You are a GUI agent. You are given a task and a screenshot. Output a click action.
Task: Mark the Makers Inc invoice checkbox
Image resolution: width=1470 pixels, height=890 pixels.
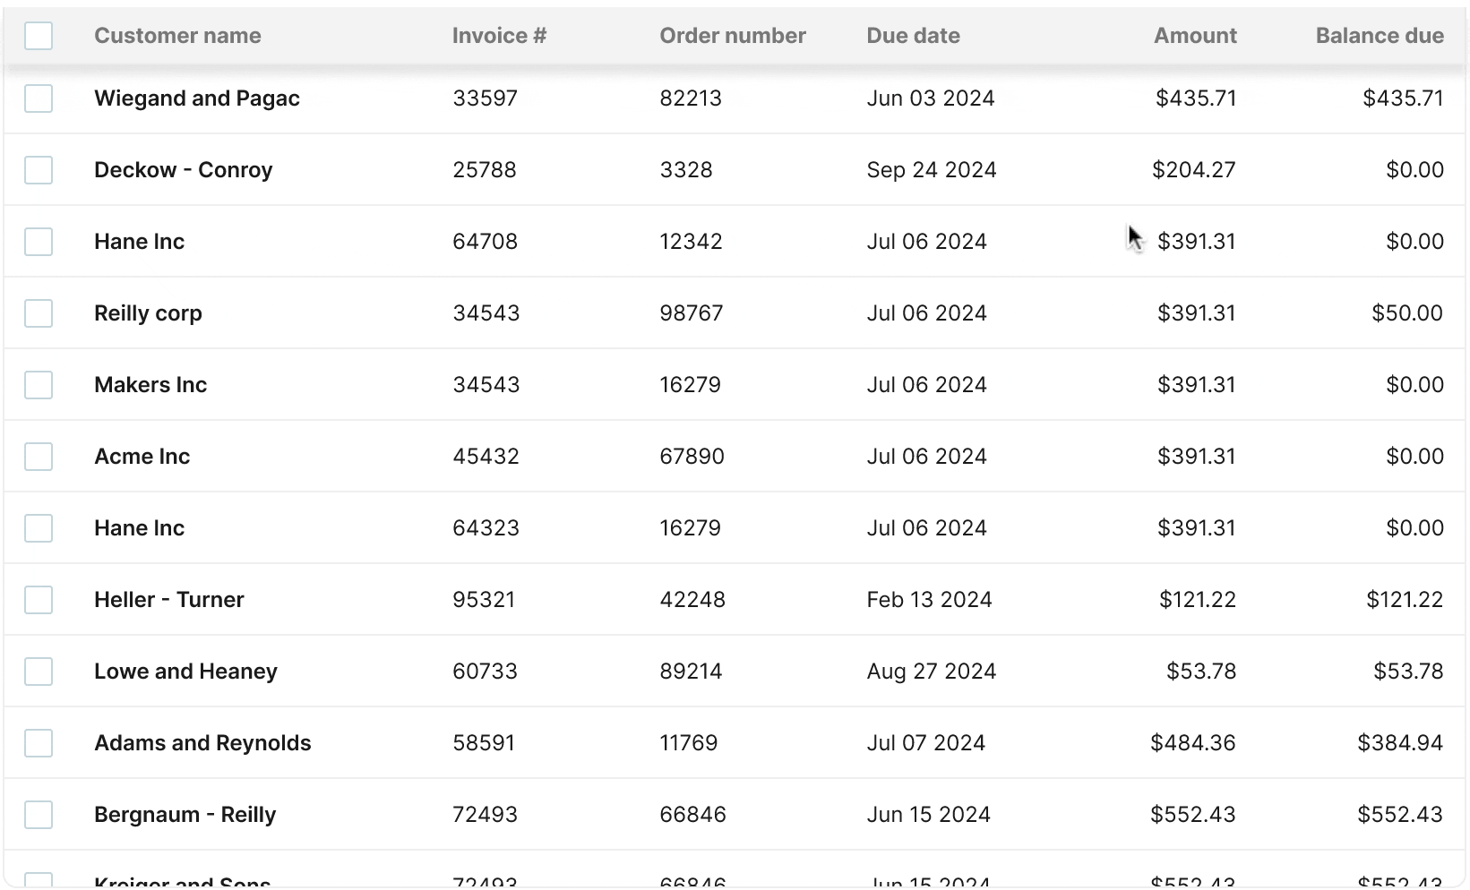tap(39, 385)
